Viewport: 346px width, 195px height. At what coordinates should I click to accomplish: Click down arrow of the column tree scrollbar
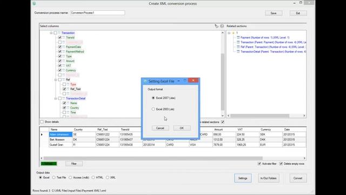[x=223, y=115]
